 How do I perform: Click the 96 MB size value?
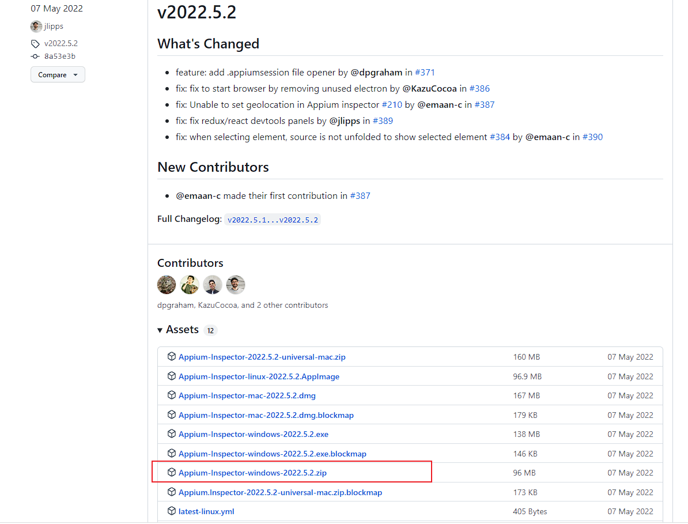[524, 473]
